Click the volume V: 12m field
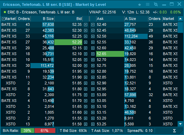Screen dimensions: 184x135 click(128, 12)
